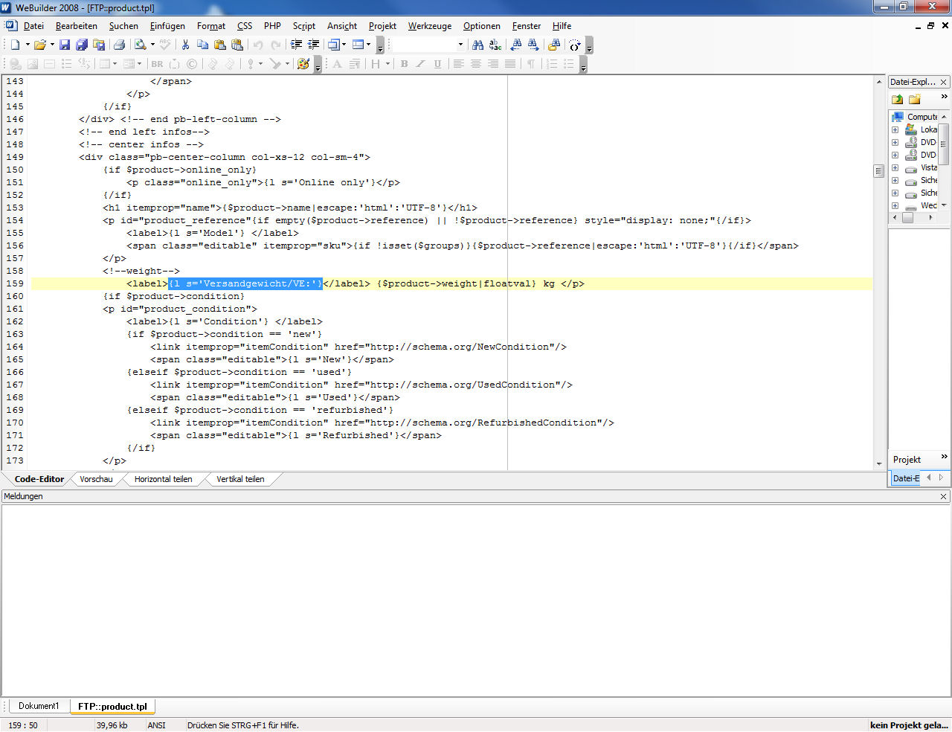Screen dimensions: 952x732
Task: Find the next match with the right-arrow binoculars
Action: tap(533, 45)
